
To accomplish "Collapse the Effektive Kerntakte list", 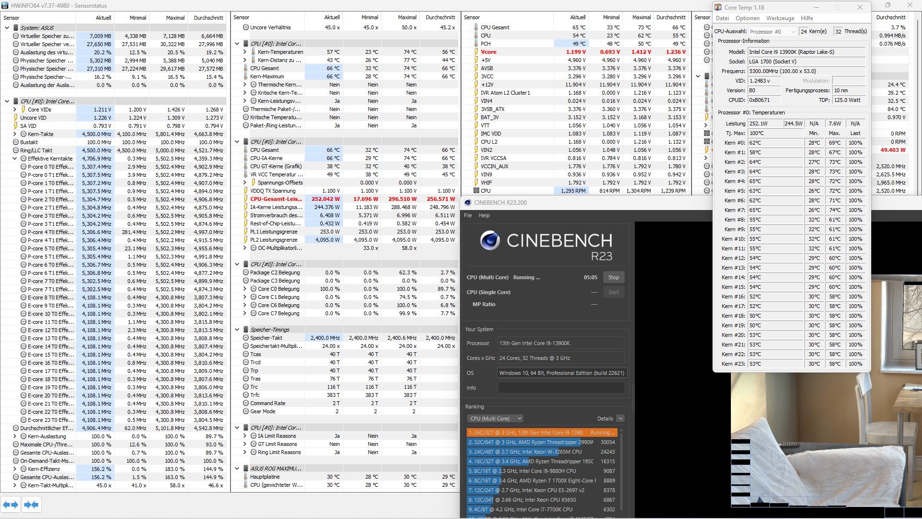I will (14, 159).
